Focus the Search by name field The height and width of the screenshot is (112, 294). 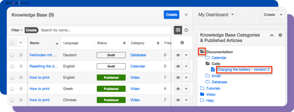[105, 30]
